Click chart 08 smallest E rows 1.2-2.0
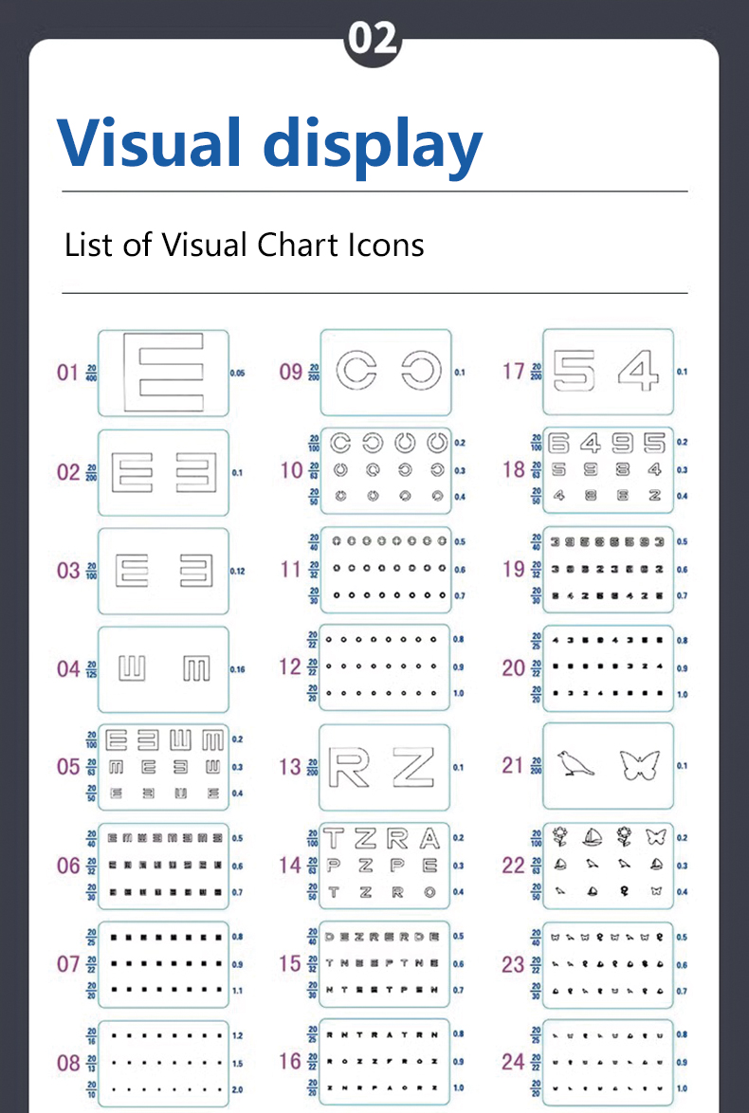 163,1064
